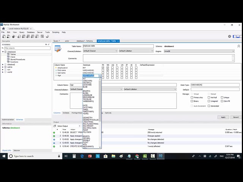Click the Windows Start button
The width and height of the screenshot is (243, 182).
(x=4, y=156)
